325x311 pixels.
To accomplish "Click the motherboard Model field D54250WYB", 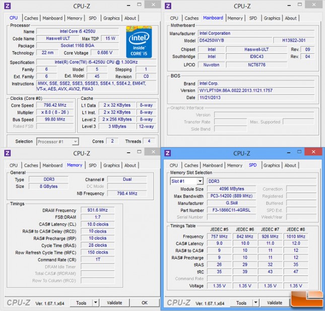I will (x=235, y=40).
